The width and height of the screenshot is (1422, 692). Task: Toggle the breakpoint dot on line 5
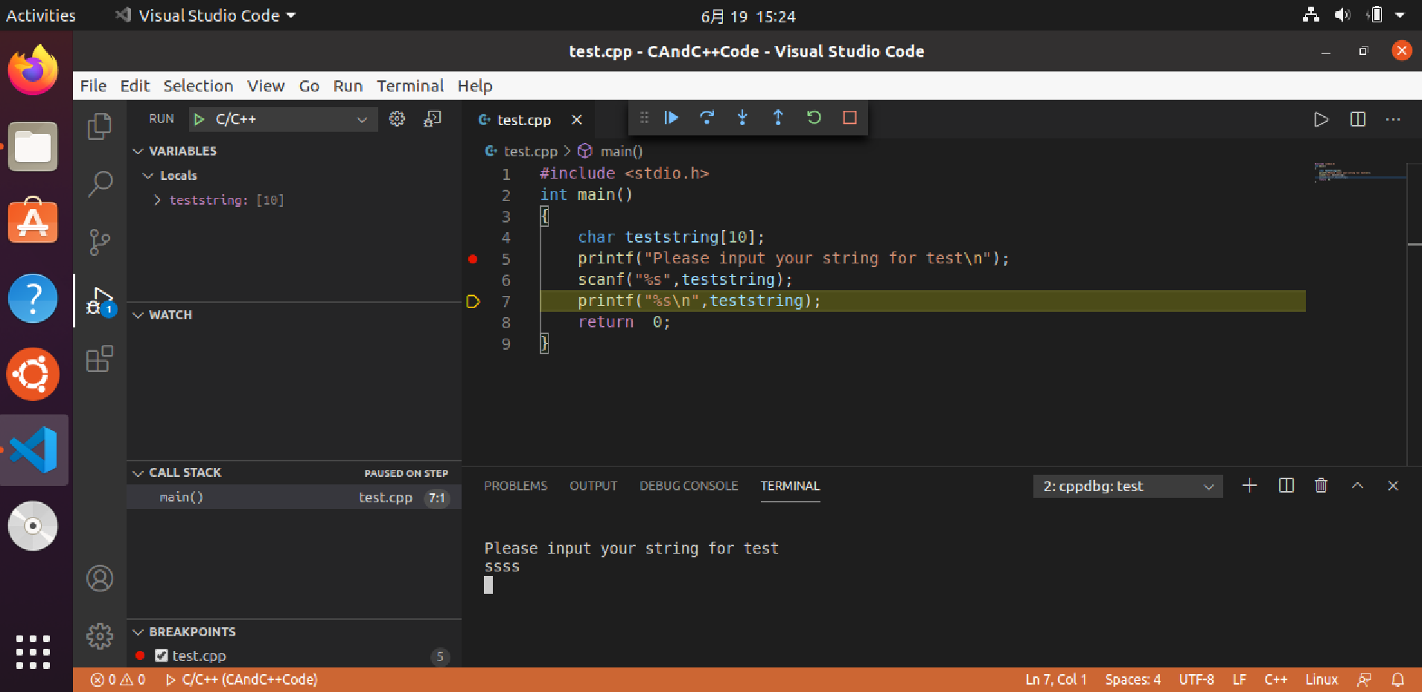click(473, 259)
